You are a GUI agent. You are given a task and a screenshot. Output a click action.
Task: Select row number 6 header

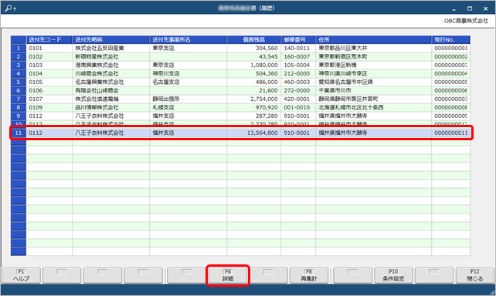coord(19,90)
